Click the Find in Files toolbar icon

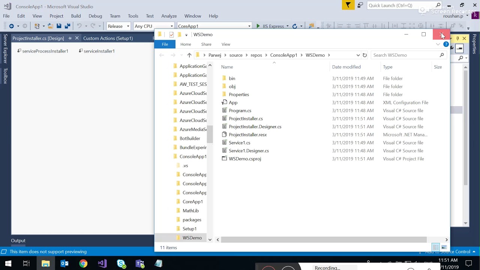coord(311,26)
